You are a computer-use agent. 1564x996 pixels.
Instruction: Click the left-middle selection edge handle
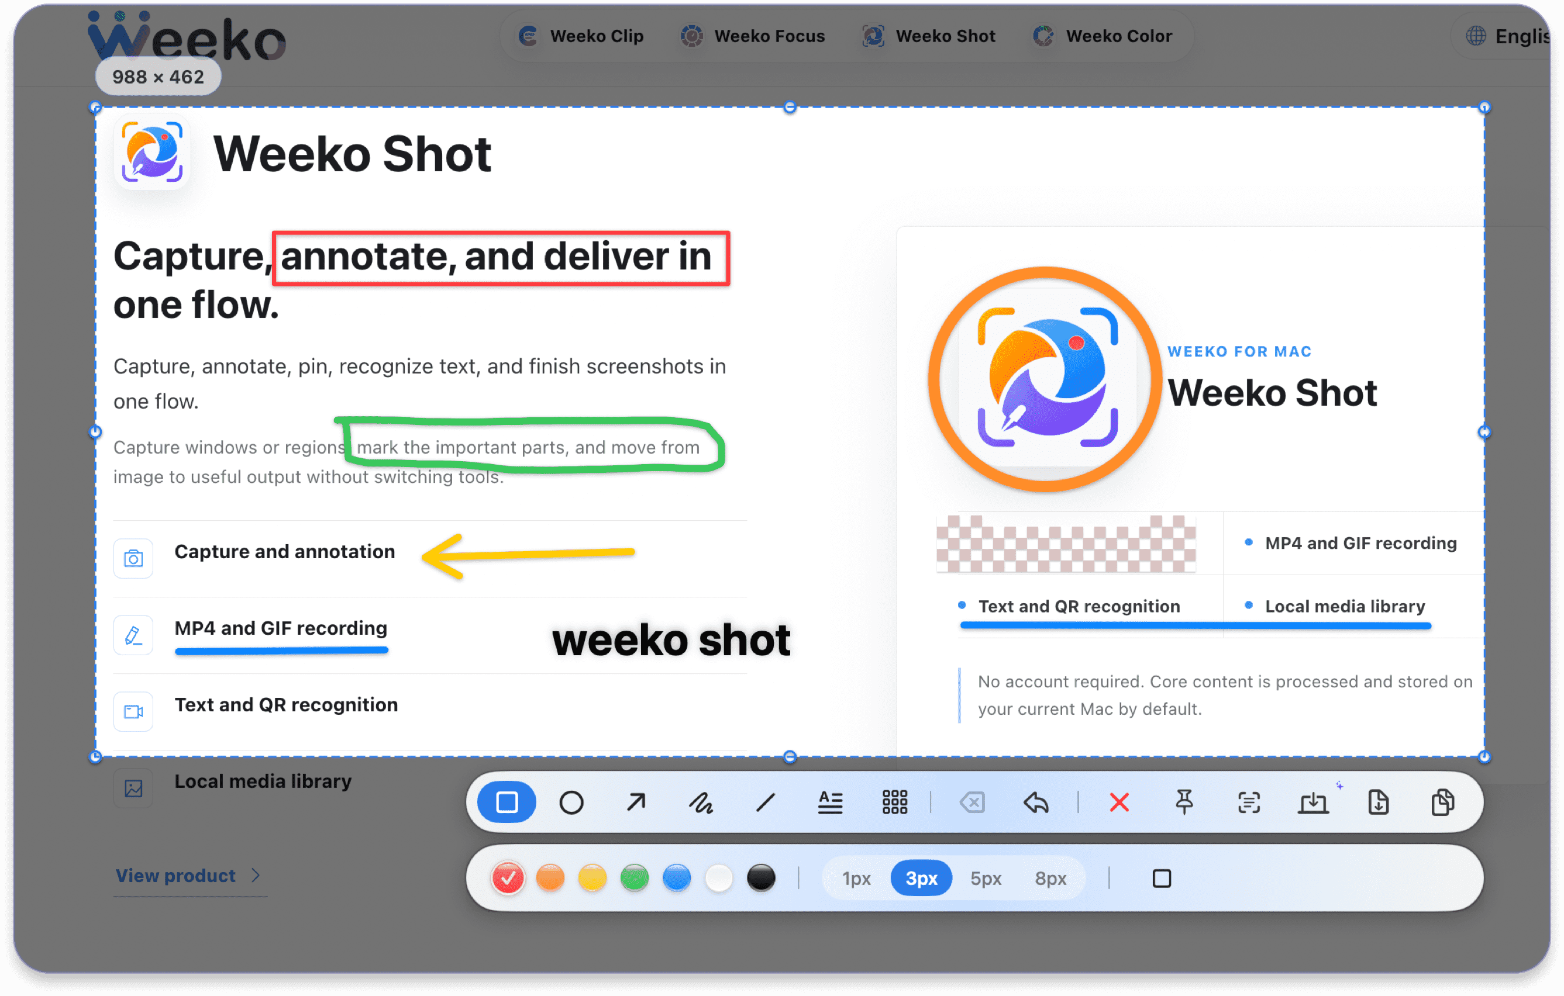coord(95,432)
